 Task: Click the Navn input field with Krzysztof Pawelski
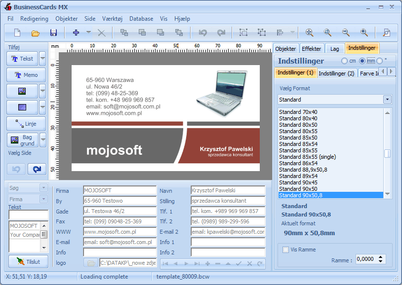tap(228, 190)
